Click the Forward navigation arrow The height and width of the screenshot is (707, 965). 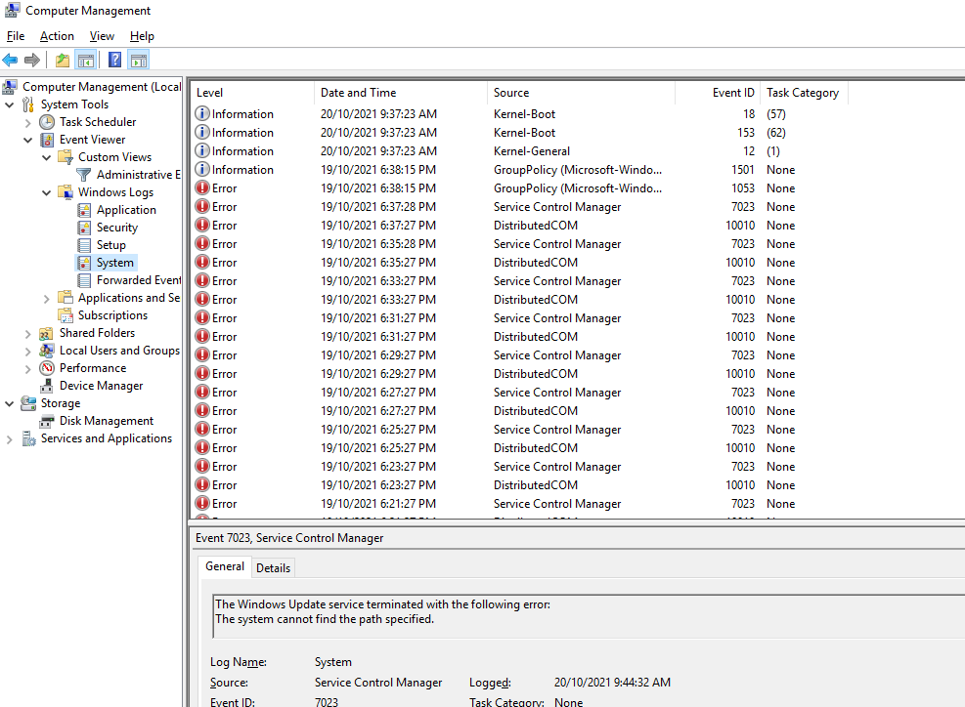point(30,59)
